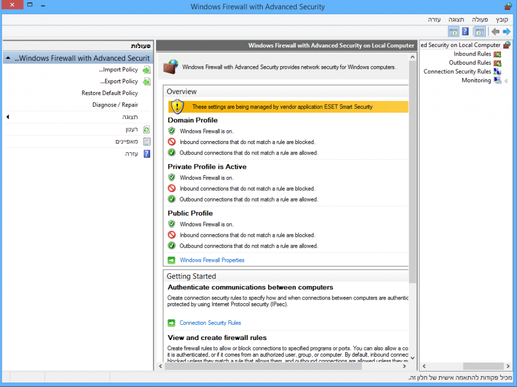Open Windows Firewall Properties link
517x387 pixels.
click(212, 260)
